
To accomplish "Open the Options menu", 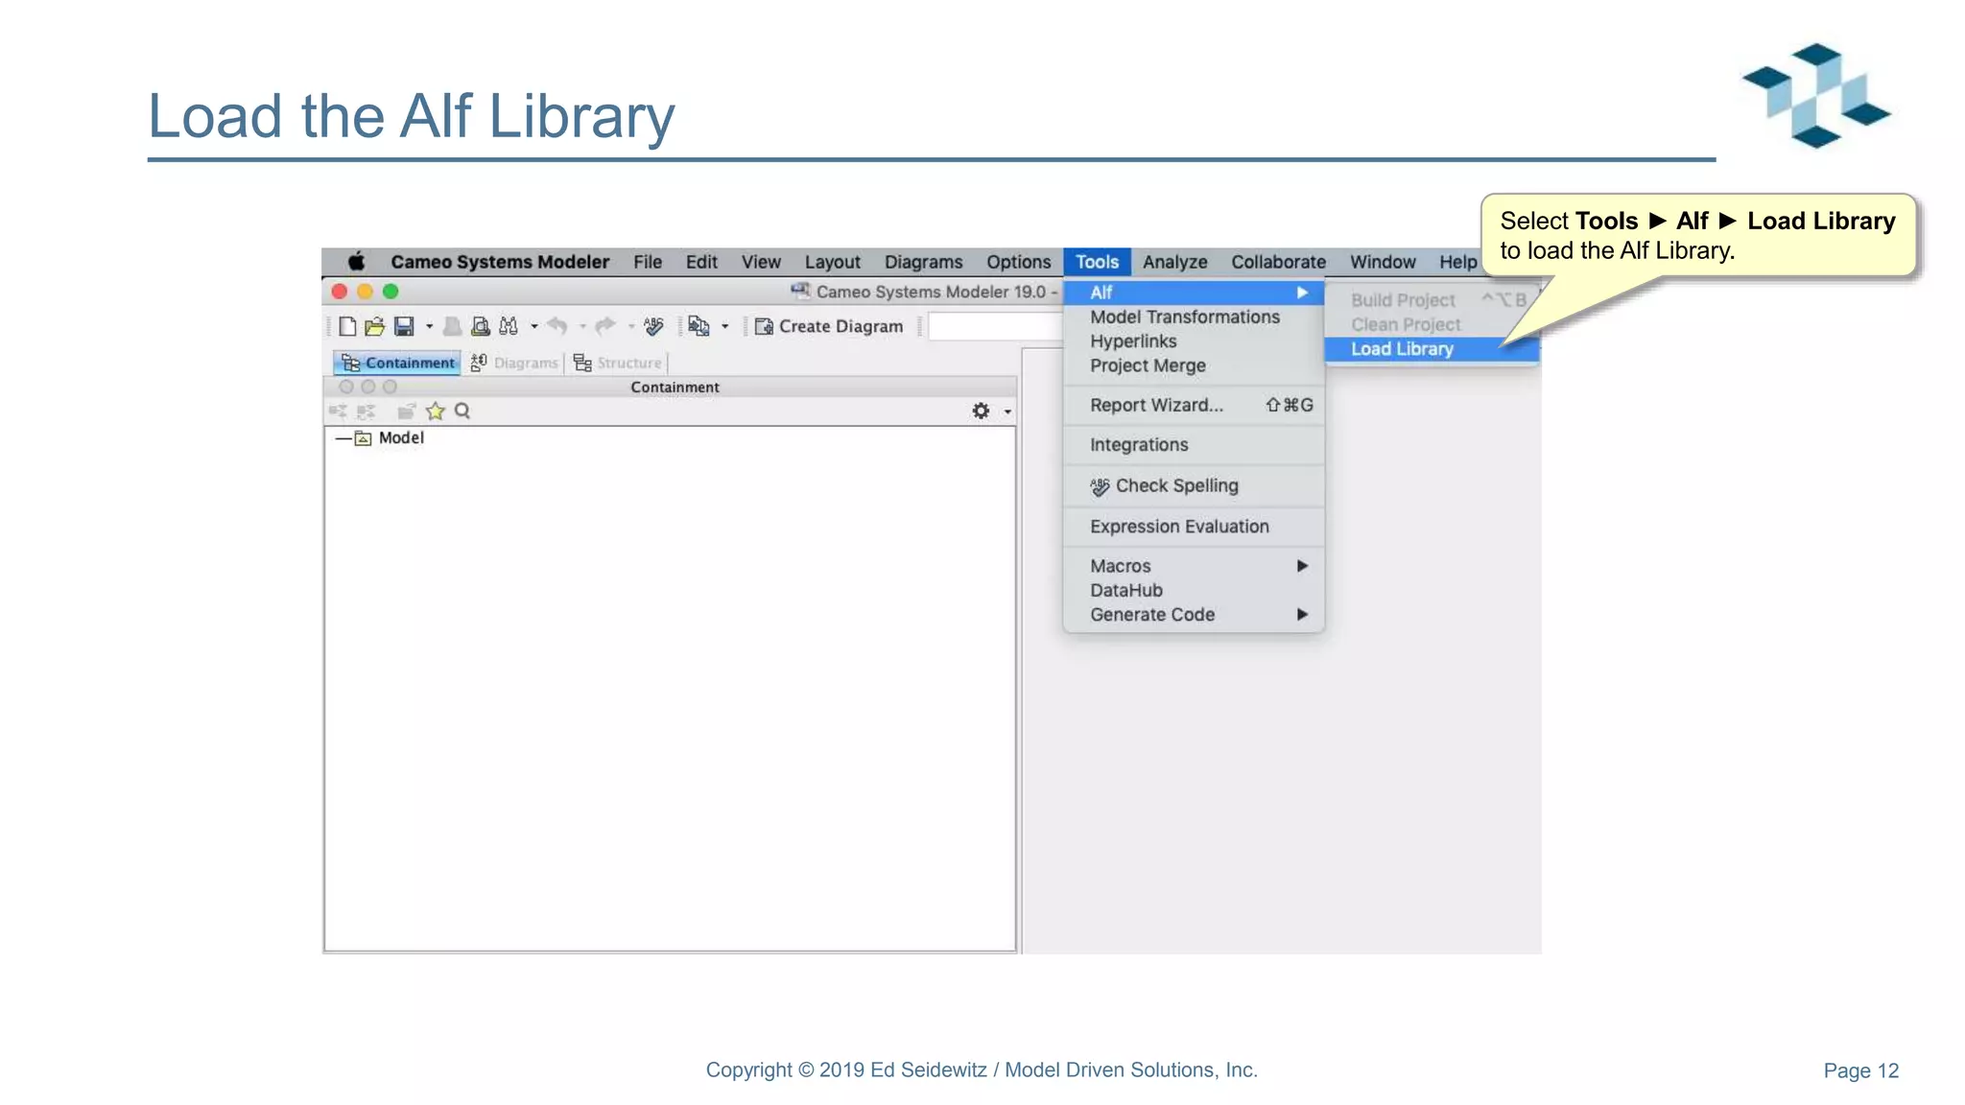I will coord(1019,262).
